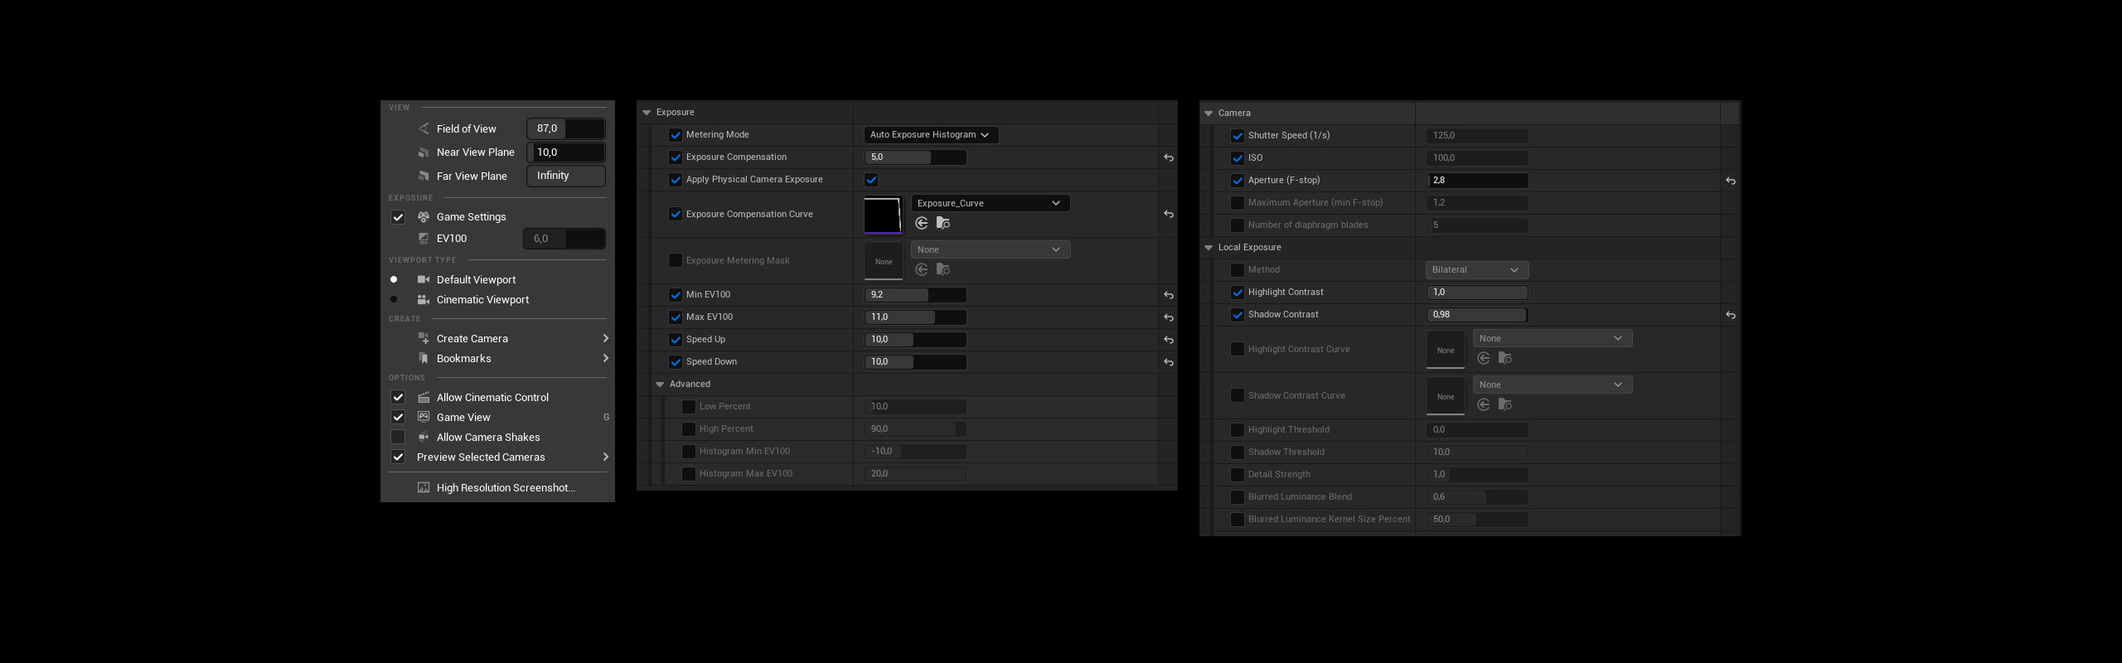This screenshot has height=663, width=2122.
Task: Collapse the Advanced exposure section
Action: [660, 385]
